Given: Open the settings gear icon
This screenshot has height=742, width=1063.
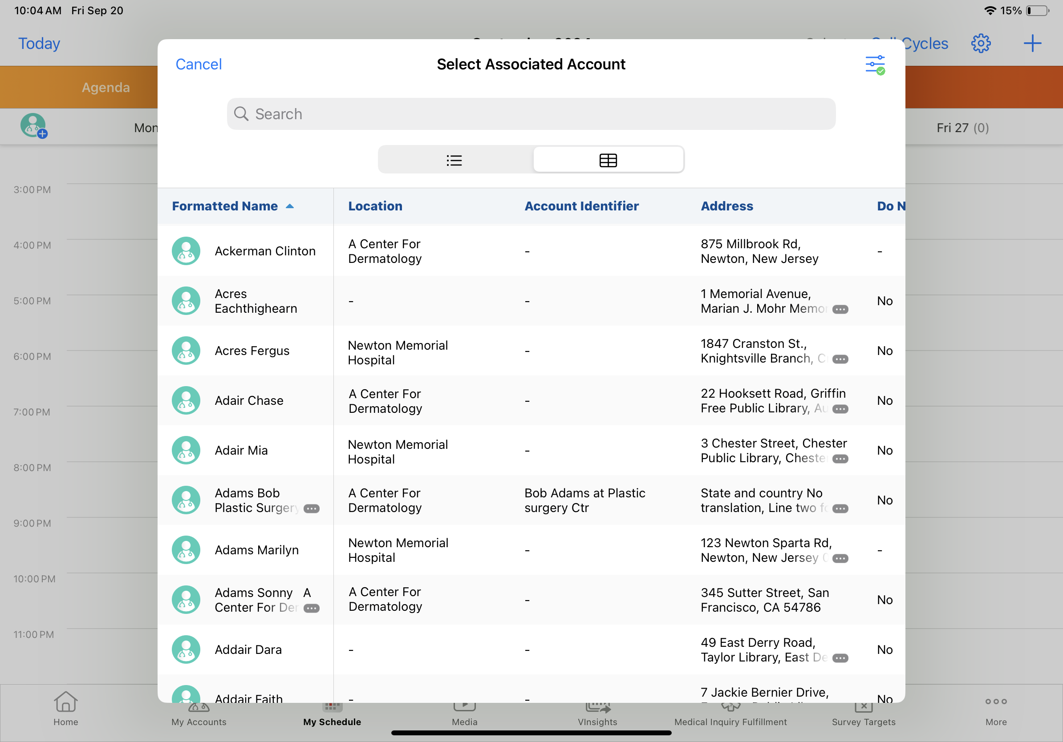Looking at the screenshot, I should click(980, 44).
